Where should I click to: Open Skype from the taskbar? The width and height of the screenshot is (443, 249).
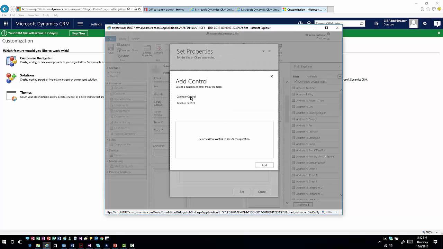tap(98, 246)
